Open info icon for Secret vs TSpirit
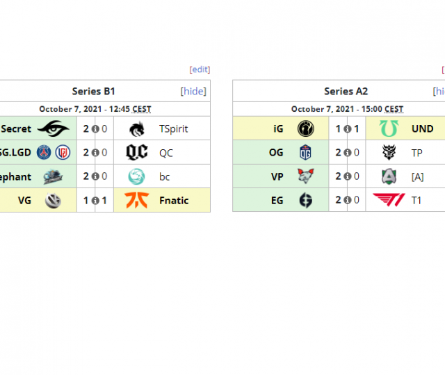The width and height of the screenshot is (445, 375). click(x=95, y=128)
